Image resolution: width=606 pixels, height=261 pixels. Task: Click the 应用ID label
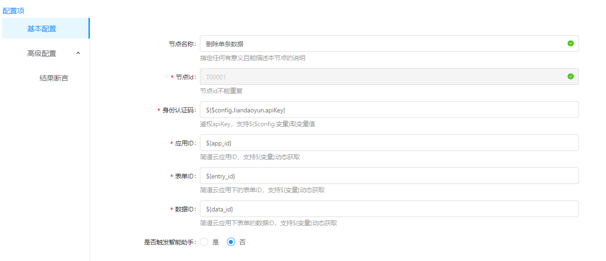[185, 143]
